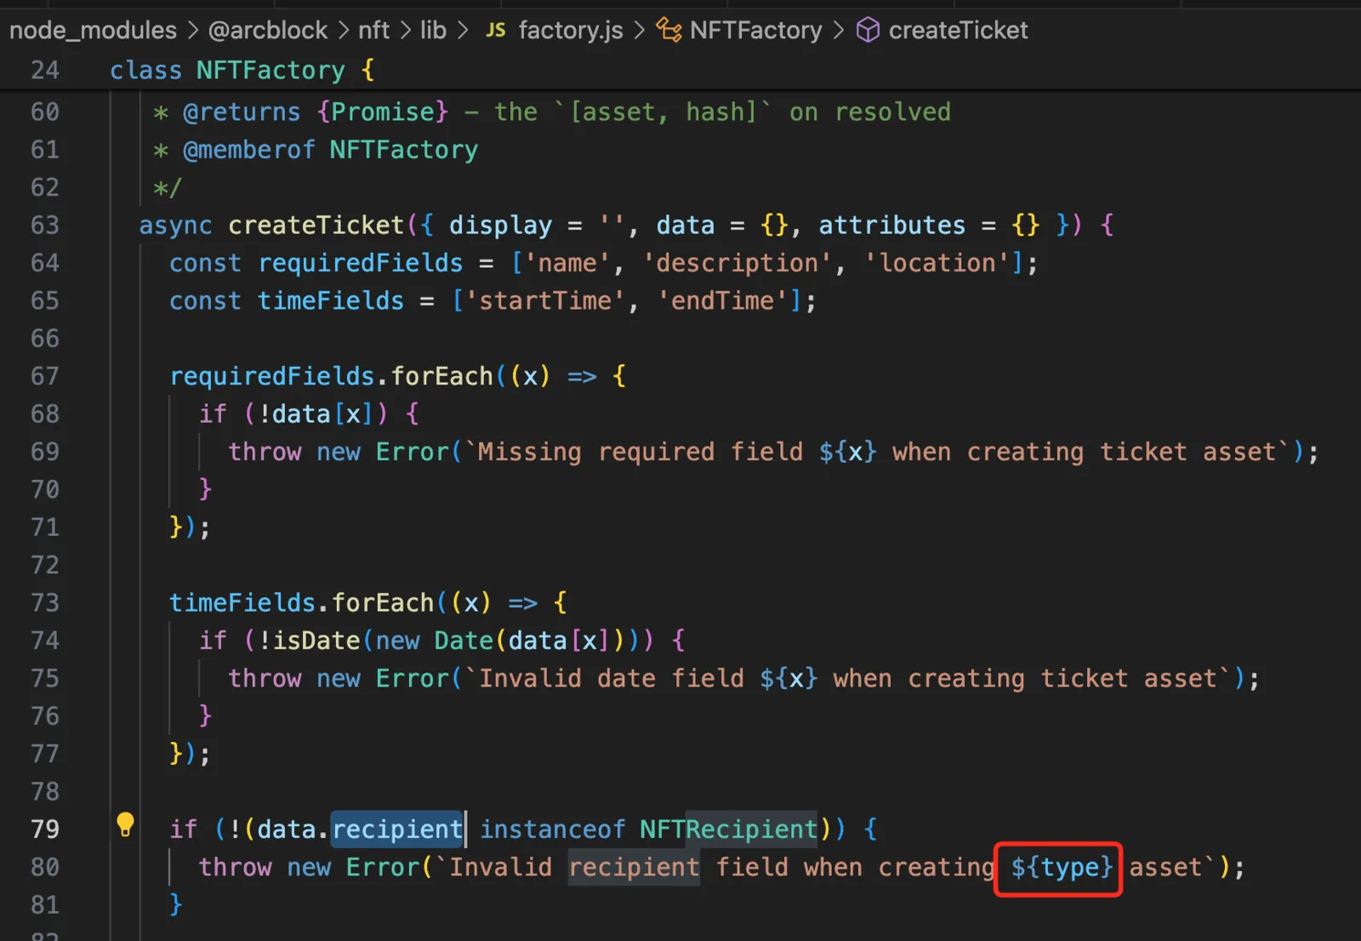
Task: Select factory.js in the breadcrumb
Action: [571, 31]
